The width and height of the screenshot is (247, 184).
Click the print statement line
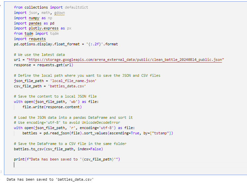(x=67, y=159)
